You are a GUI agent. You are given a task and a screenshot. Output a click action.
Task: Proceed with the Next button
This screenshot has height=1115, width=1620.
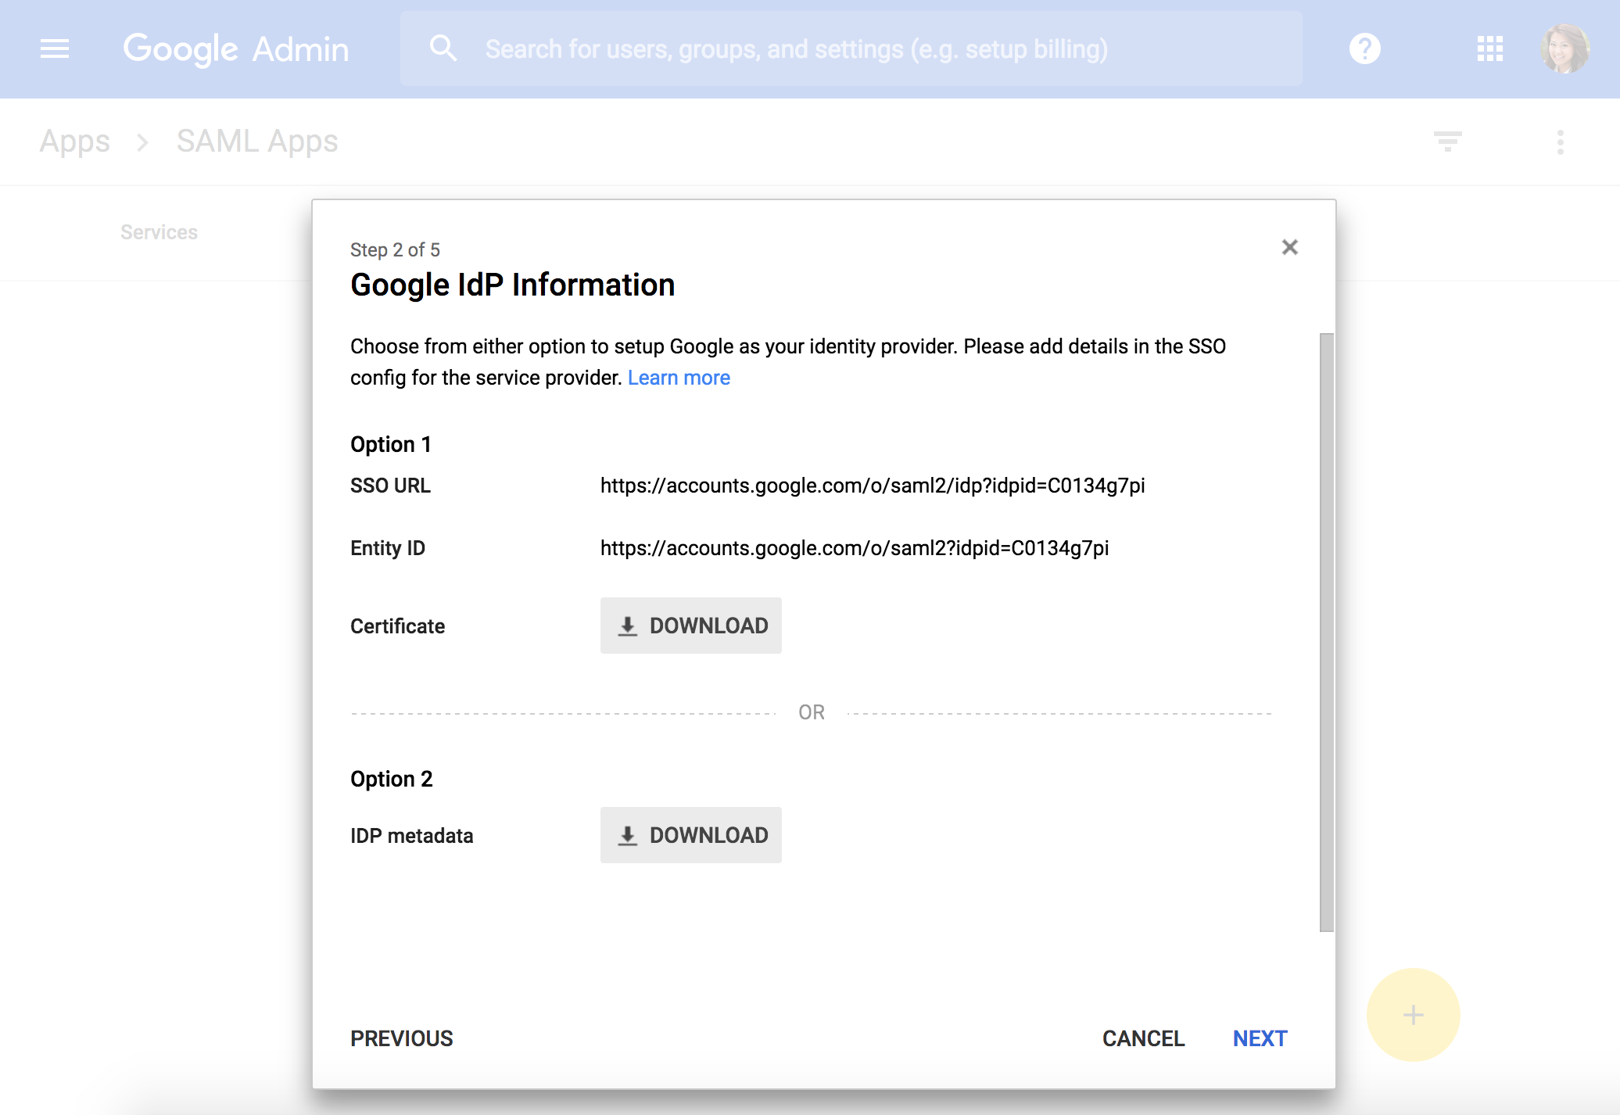point(1260,1038)
